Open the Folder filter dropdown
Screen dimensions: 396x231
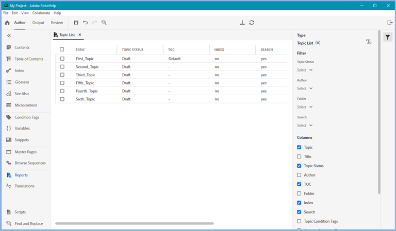coord(305,107)
